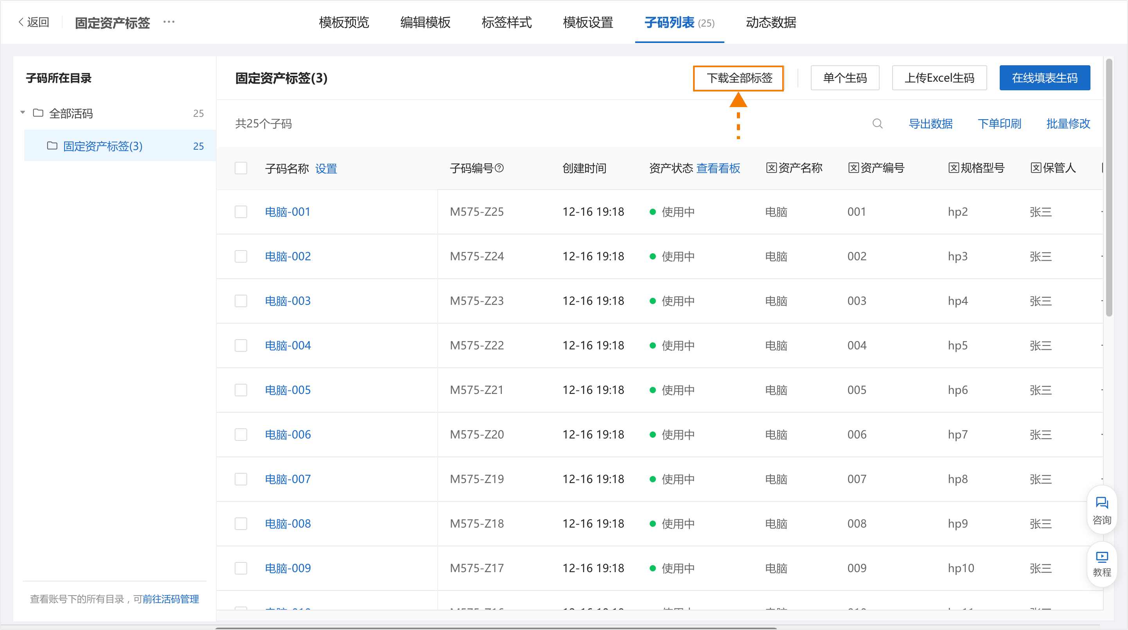Screen dimensions: 1128x630
Task: Select the 子码列表 tab
Action: 679,22
